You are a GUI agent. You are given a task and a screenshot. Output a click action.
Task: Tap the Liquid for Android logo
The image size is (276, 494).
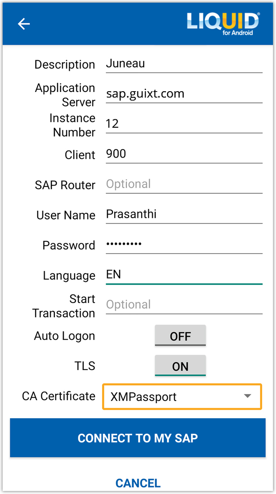point(223,24)
